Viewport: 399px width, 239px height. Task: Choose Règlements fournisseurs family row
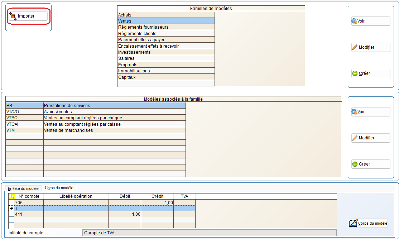166,27
